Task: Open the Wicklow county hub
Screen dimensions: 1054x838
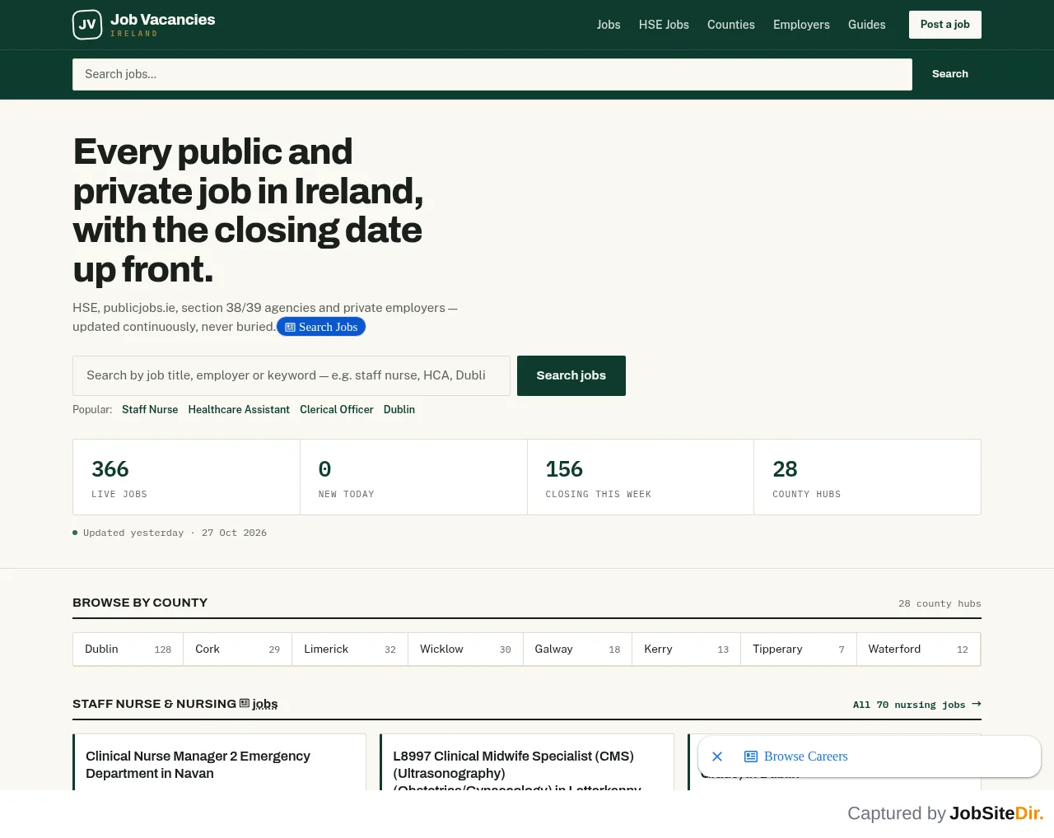Action: tap(465, 649)
